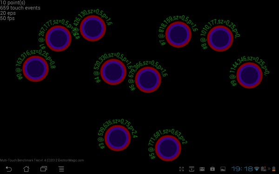The width and height of the screenshot is (279, 174).
Task: Tap the fullscreen expand arrows icon
Action: [x=181, y=169]
